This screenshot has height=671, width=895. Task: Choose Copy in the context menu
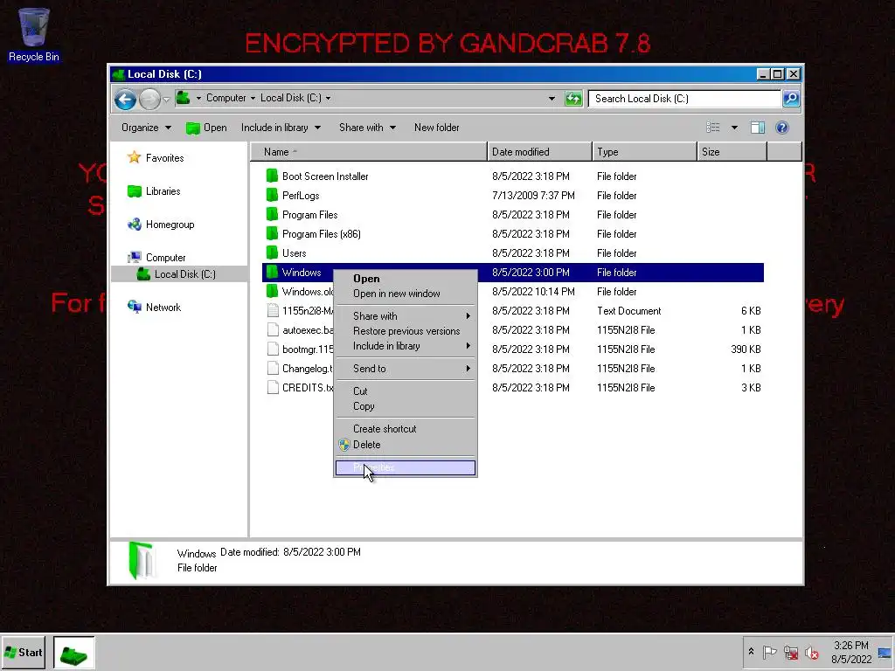pyautogui.click(x=406, y=406)
